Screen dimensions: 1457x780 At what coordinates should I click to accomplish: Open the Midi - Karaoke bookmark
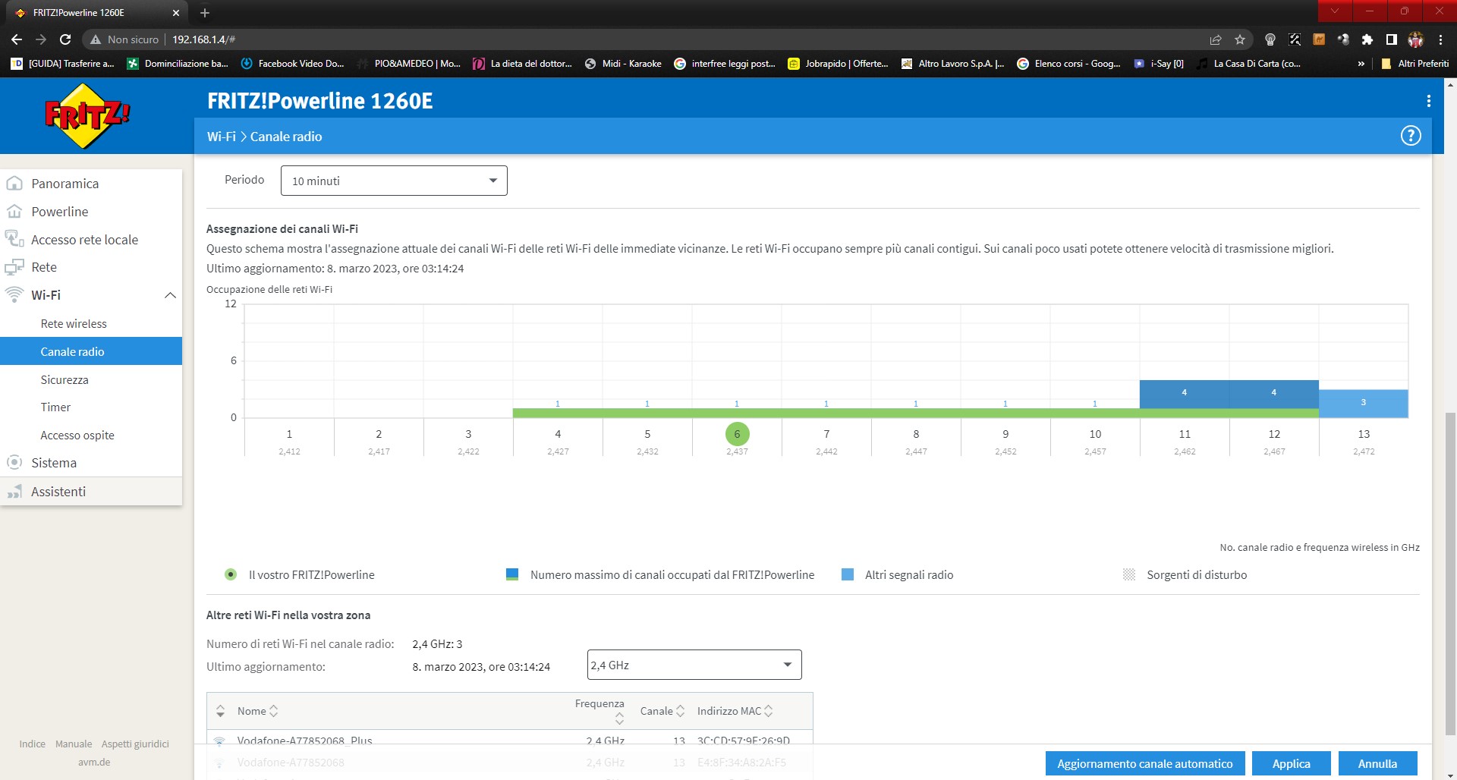[x=623, y=64]
